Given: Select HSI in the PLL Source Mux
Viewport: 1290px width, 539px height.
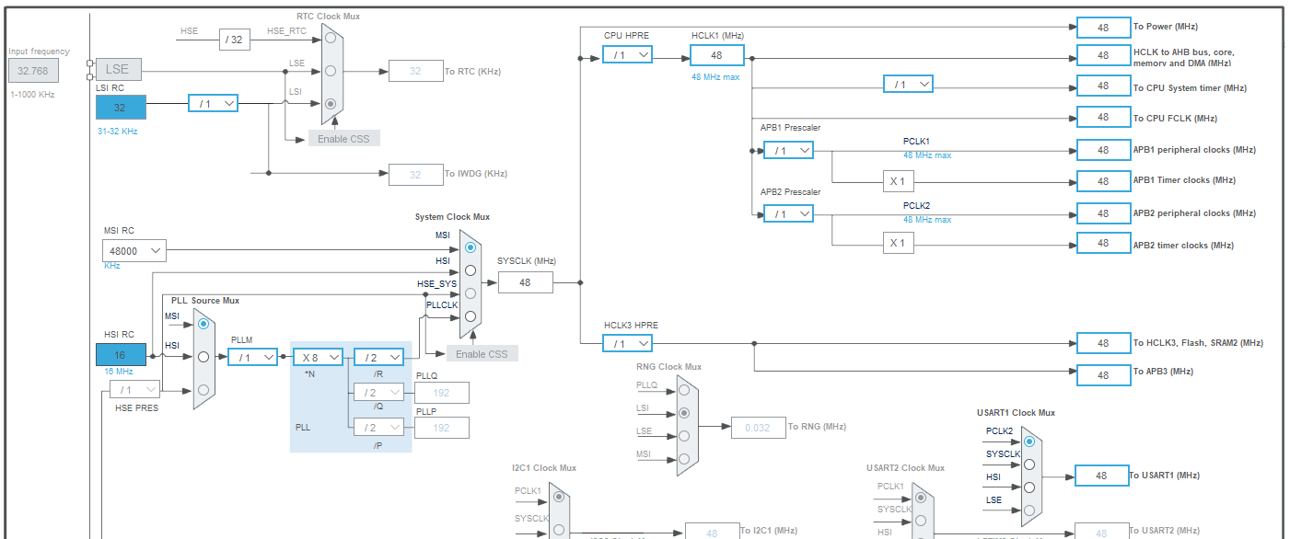Looking at the screenshot, I should point(203,356).
